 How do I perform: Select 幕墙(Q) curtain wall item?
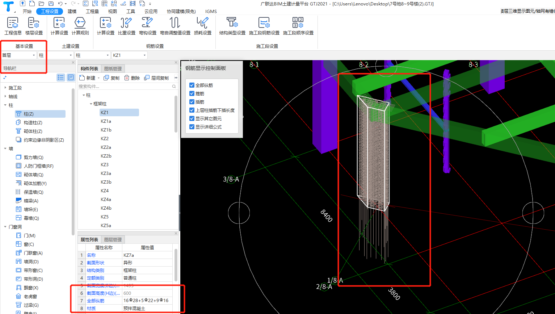click(28, 218)
